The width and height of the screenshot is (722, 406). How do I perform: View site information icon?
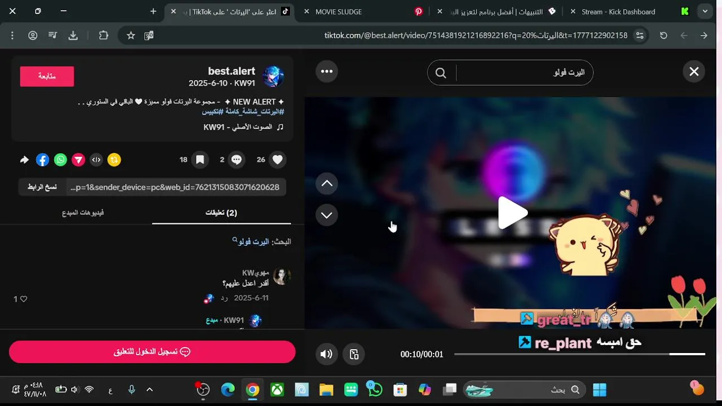[640, 36]
